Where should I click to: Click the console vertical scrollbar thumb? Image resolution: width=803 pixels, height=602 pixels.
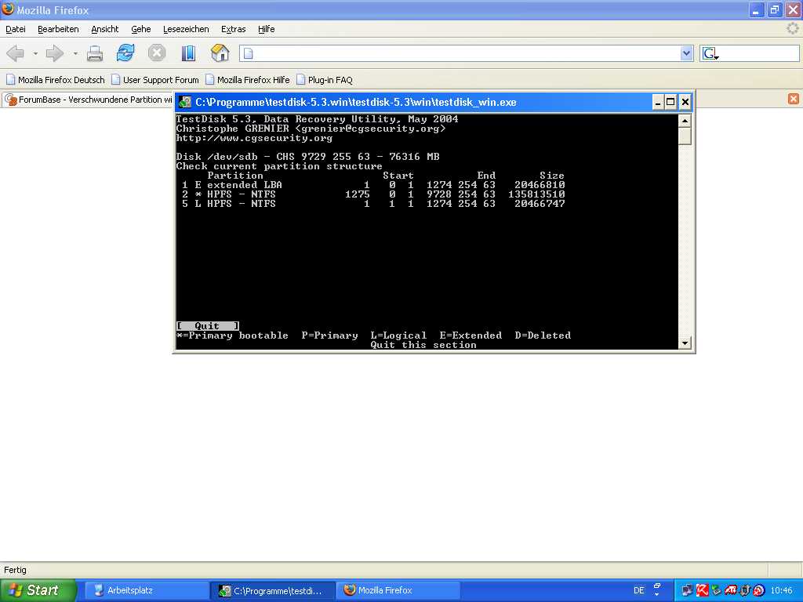click(x=685, y=136)
